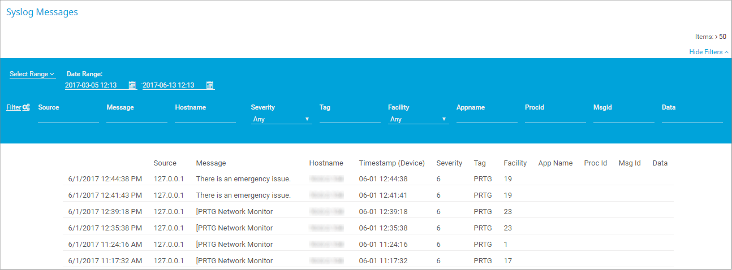Click the Filter gears icon
This screenshot has height=270, width=732.
[x=26, y=107]
